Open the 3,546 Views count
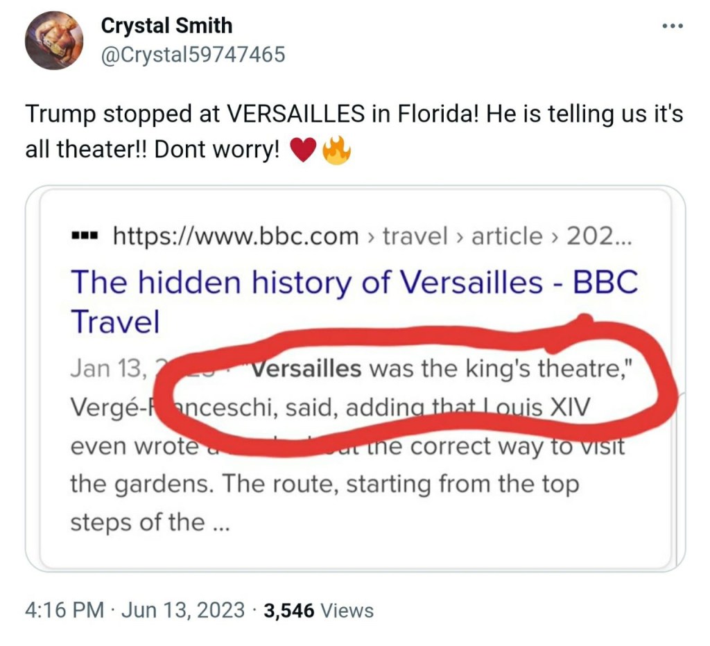Screen dimensions: 710x646 (319, 610)
